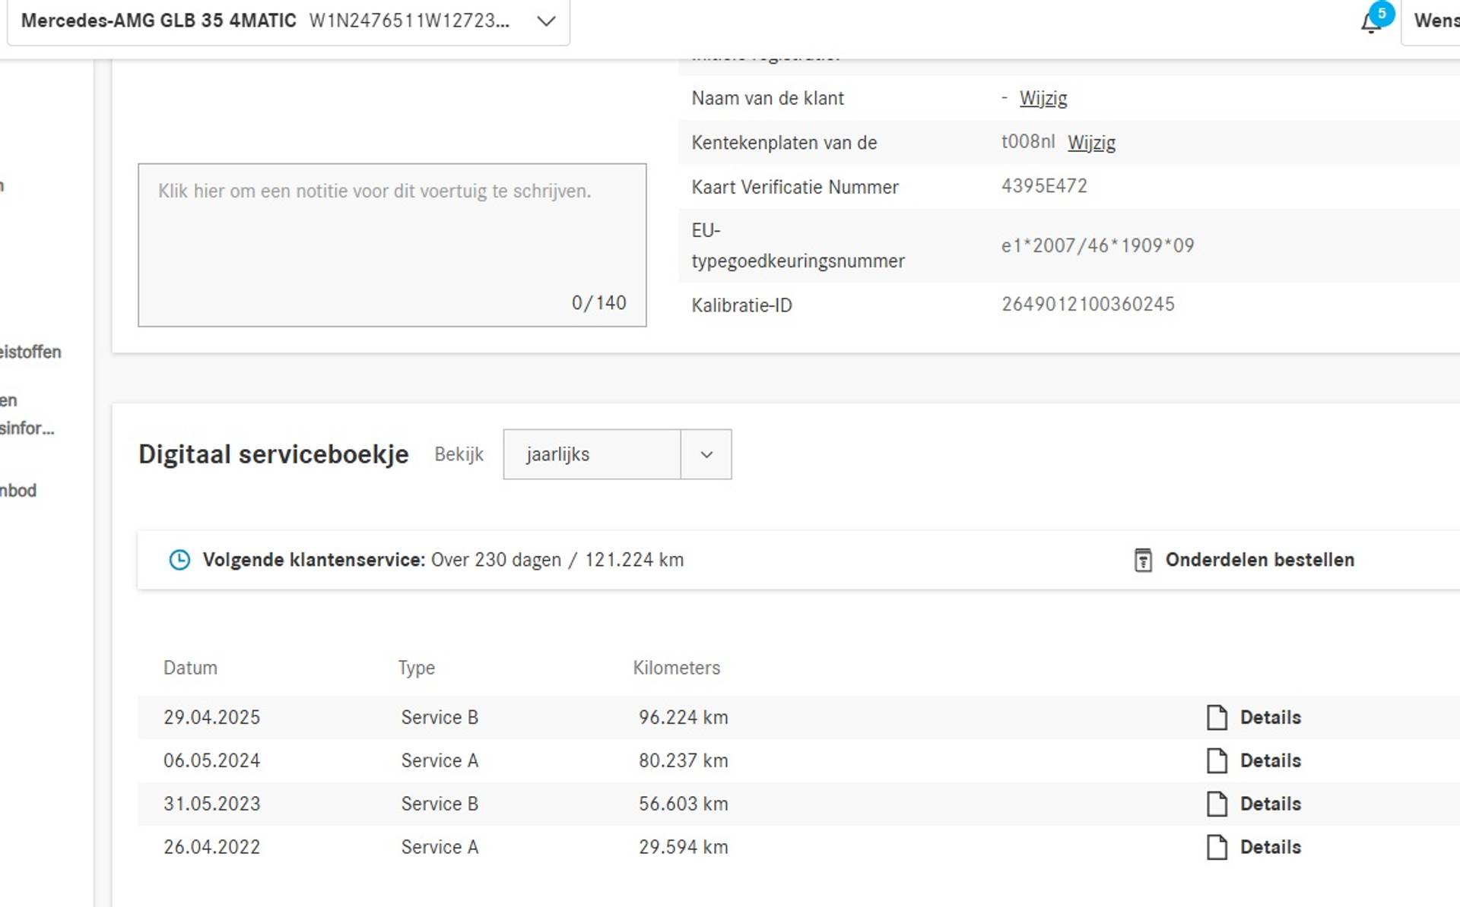This screenshot has width=1460, height=907.
Task: Click the vehicle note text field
Action: [392, 245]
